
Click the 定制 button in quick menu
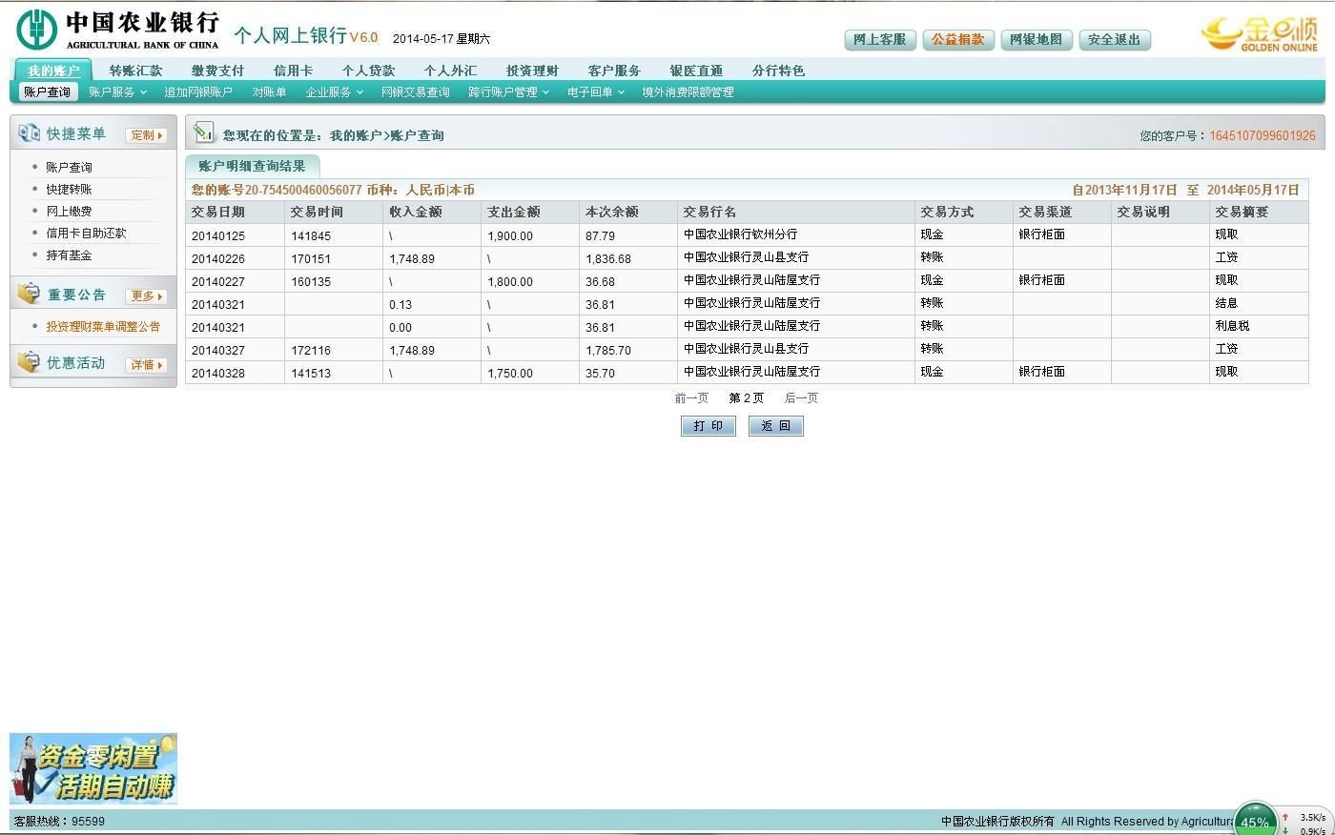pyautogui.click(x=146, y=135)
